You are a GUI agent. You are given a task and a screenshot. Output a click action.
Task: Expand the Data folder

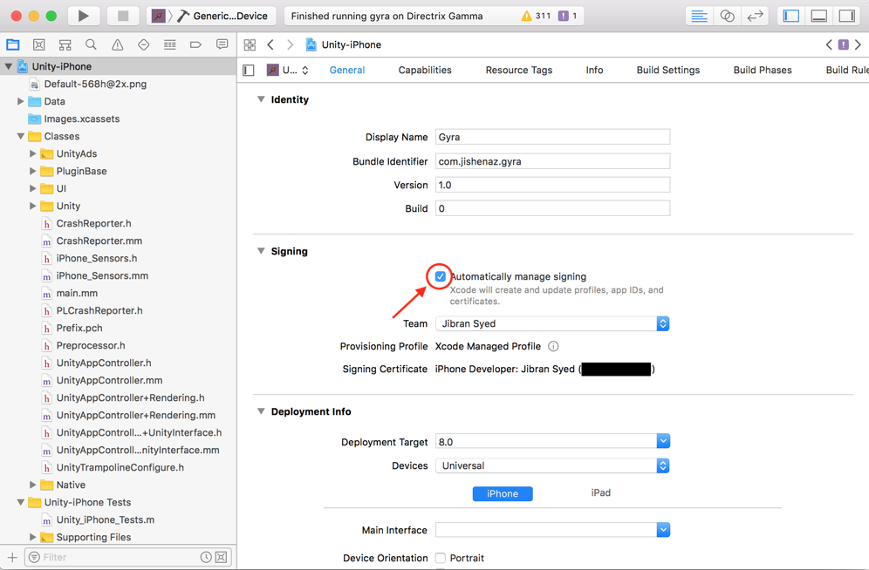tap(21, 101)
